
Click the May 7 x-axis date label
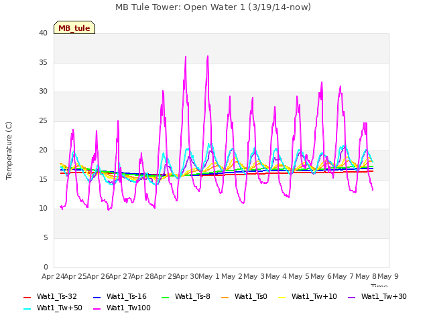(343, 276)
